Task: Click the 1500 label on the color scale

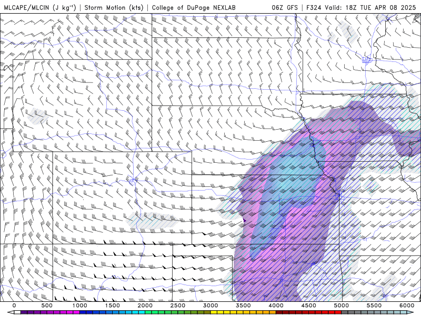Action: 113,306
